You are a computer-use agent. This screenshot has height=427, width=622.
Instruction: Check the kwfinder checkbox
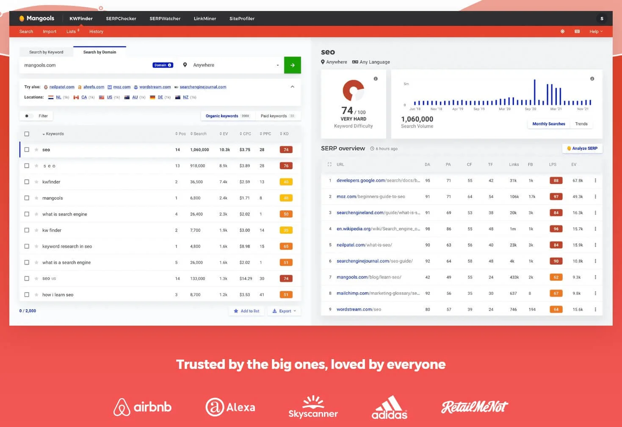pos(27,182)
